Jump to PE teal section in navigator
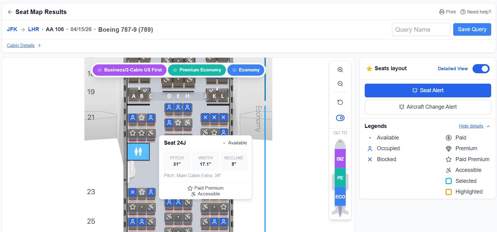This screenshot has width=497, height=232. [340, 178]
